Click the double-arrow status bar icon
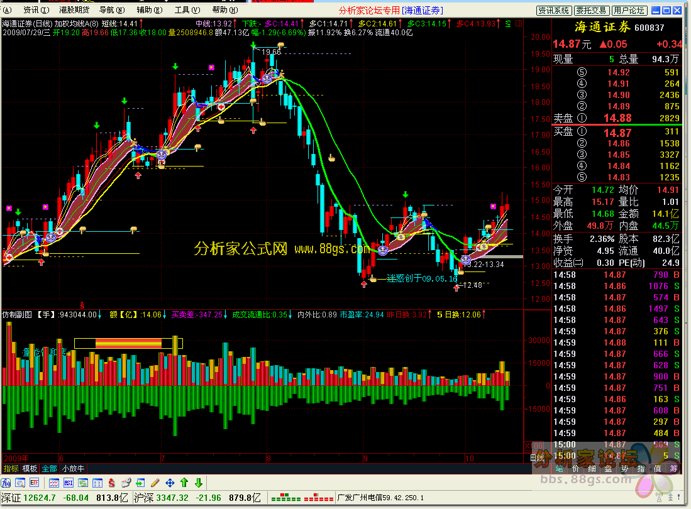The image size is (691, 509). click(670, 498)
